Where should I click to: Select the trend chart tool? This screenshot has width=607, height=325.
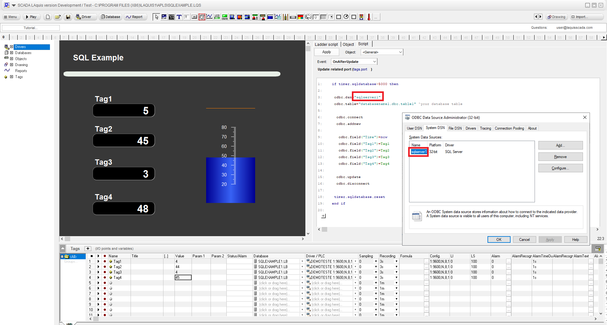tap(209, 17)
